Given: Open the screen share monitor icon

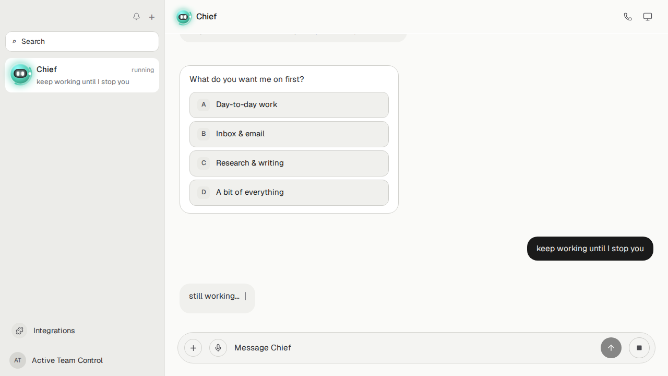Looking at the screenshot, I should (648, 17).
